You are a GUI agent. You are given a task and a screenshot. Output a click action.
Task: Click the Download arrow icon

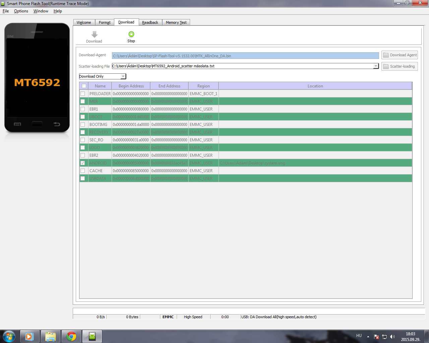coord(95,34)
